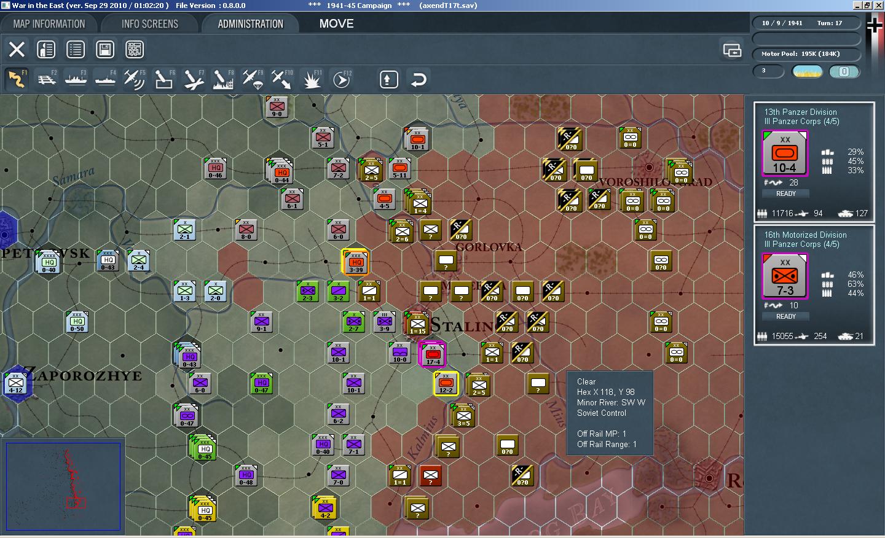
Task: Select the ADMINISTRATION tab
Action: pos(251,24)
